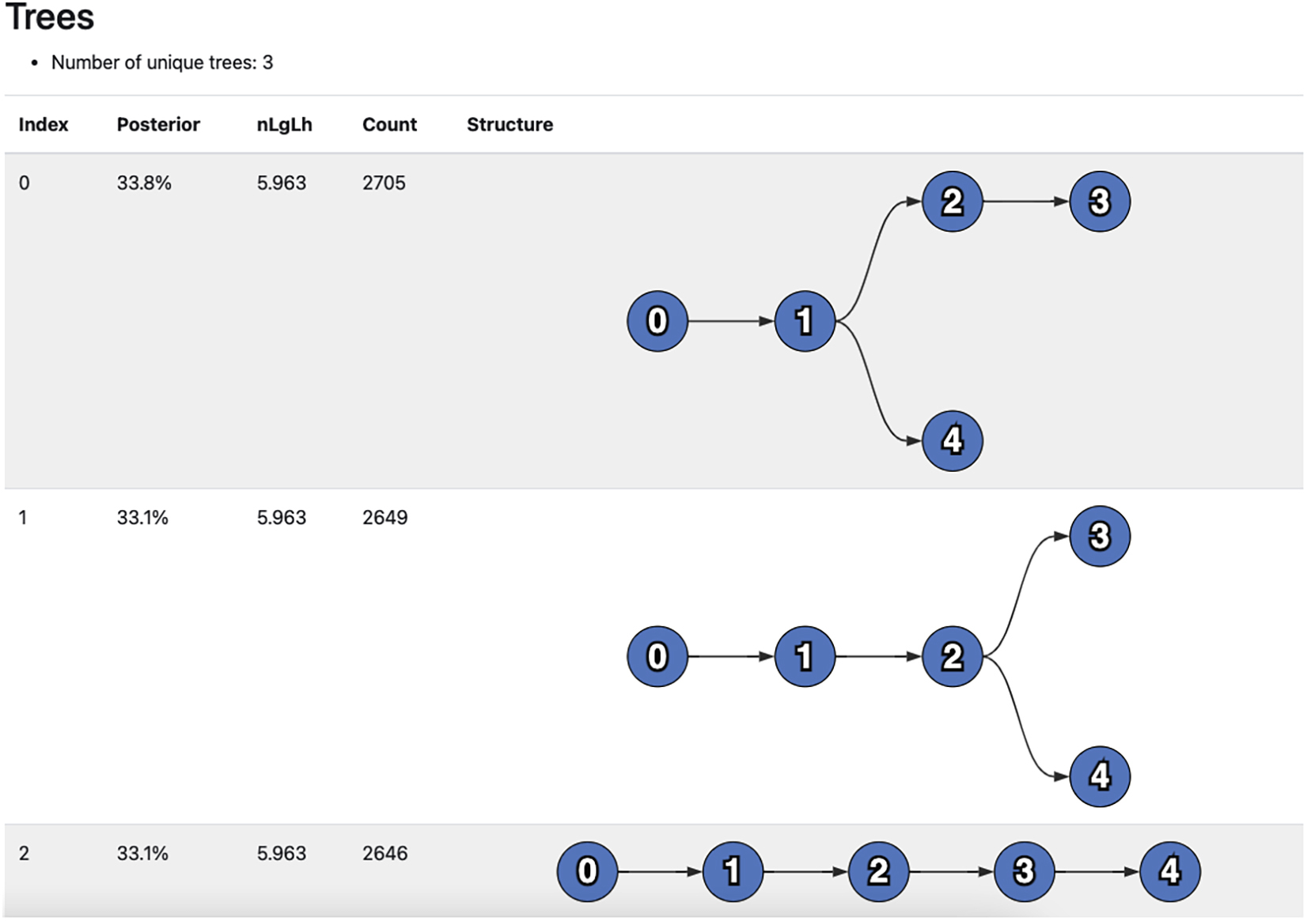Image resolution: width=1307 pixels, height=921 pixels.
Task: Click branching node 1 in tree index 0
Action: (x=805, y=321)
